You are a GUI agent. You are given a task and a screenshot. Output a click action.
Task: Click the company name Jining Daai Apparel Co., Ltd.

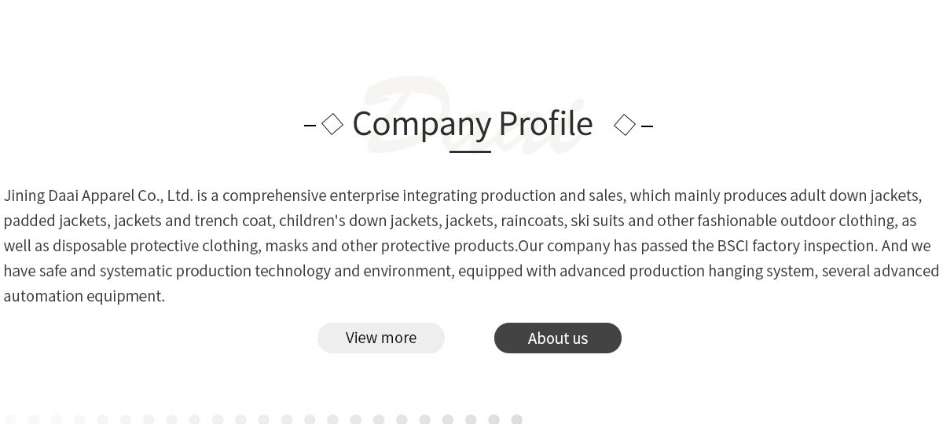pos(98,196)
